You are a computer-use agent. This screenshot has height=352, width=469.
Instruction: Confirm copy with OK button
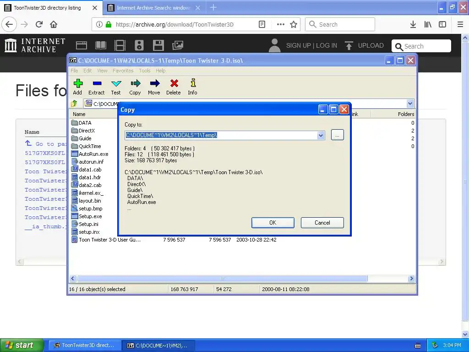(x=273, y=223)
